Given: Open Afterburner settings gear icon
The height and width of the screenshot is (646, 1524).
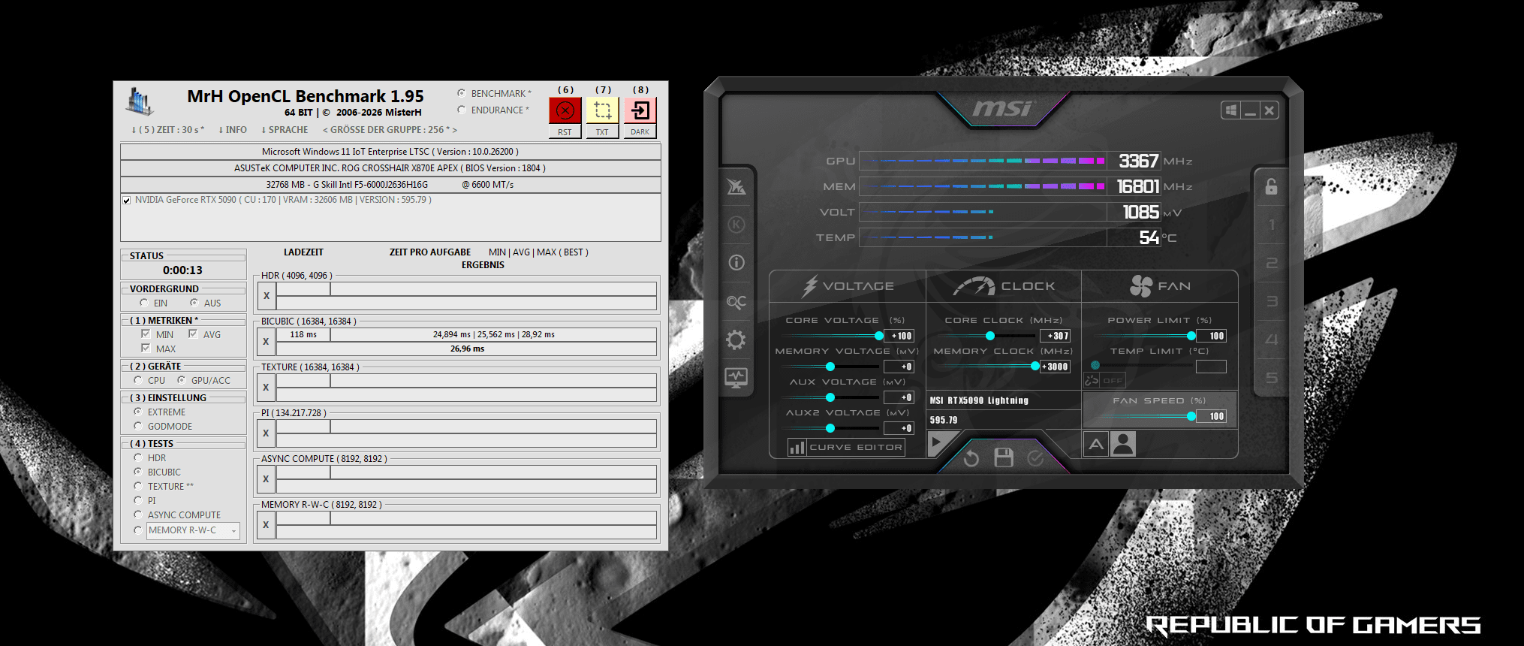Looking at the screenshot, I should (x=736, y=340).
